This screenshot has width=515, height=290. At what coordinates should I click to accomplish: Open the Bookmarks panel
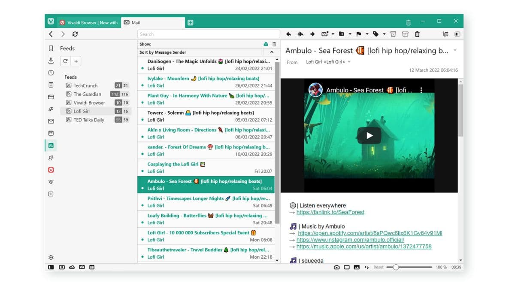[51, 48]
